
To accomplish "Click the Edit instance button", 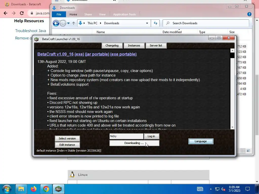I will pyautogui.click(x=67, y=145).
